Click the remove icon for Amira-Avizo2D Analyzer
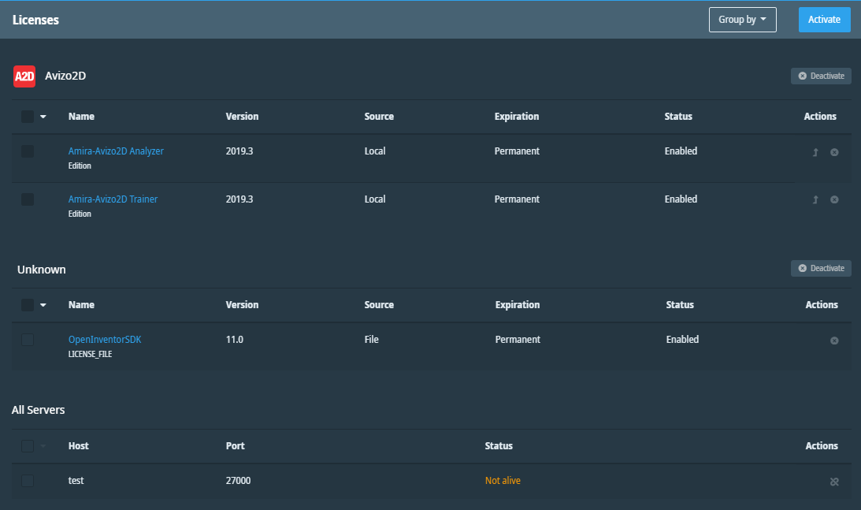 point(834,152)
